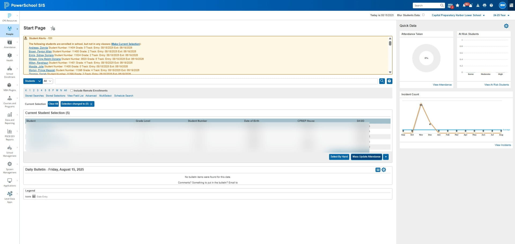This screenshot has width=515, height=244.
Task: Click the Student Alerts scrollbar thumb
Action: [x=390, y=43]
